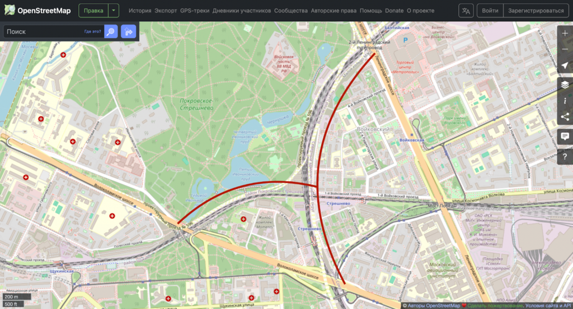Go to the Экспорт menu item
This screenshot has width=573, height=309.
166,11
